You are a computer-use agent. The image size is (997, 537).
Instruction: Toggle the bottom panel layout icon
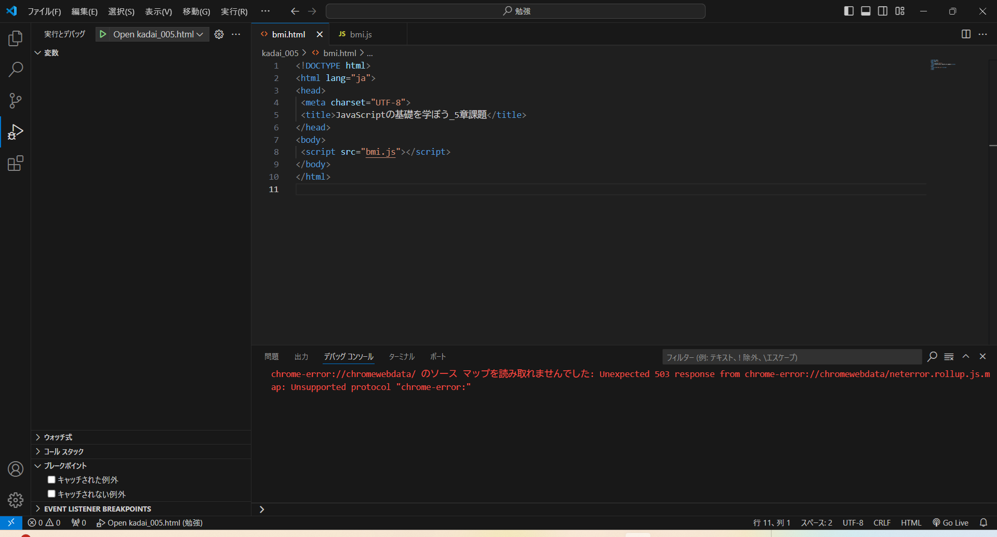[866, 11]
